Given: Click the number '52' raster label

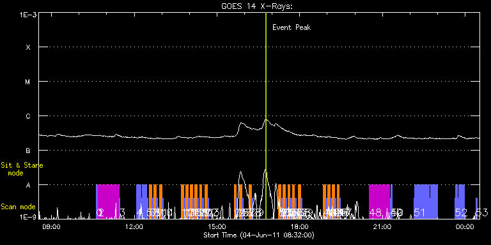Looking at the screenshot, I should (461, 213).
